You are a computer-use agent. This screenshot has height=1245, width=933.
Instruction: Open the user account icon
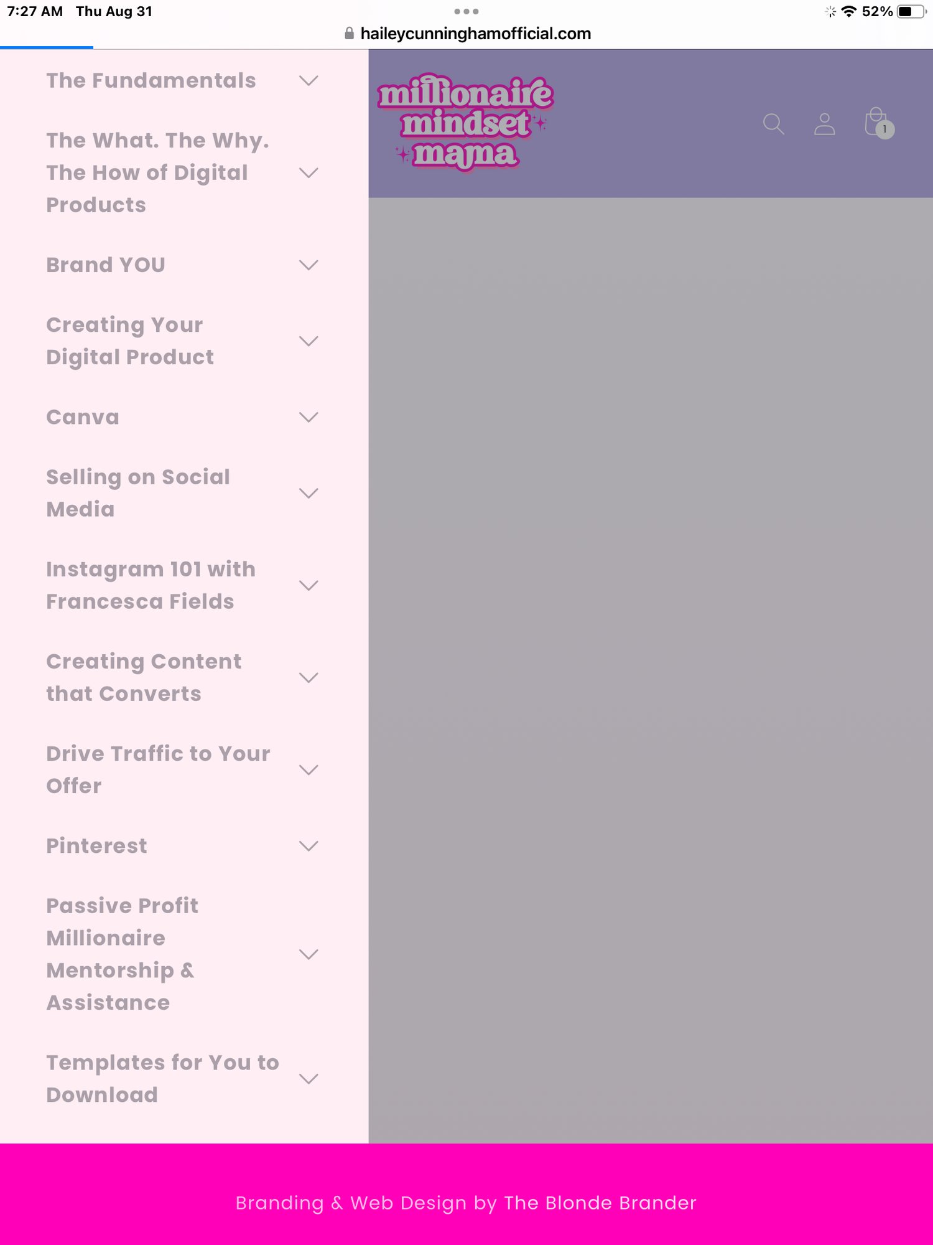click(824, 124)
